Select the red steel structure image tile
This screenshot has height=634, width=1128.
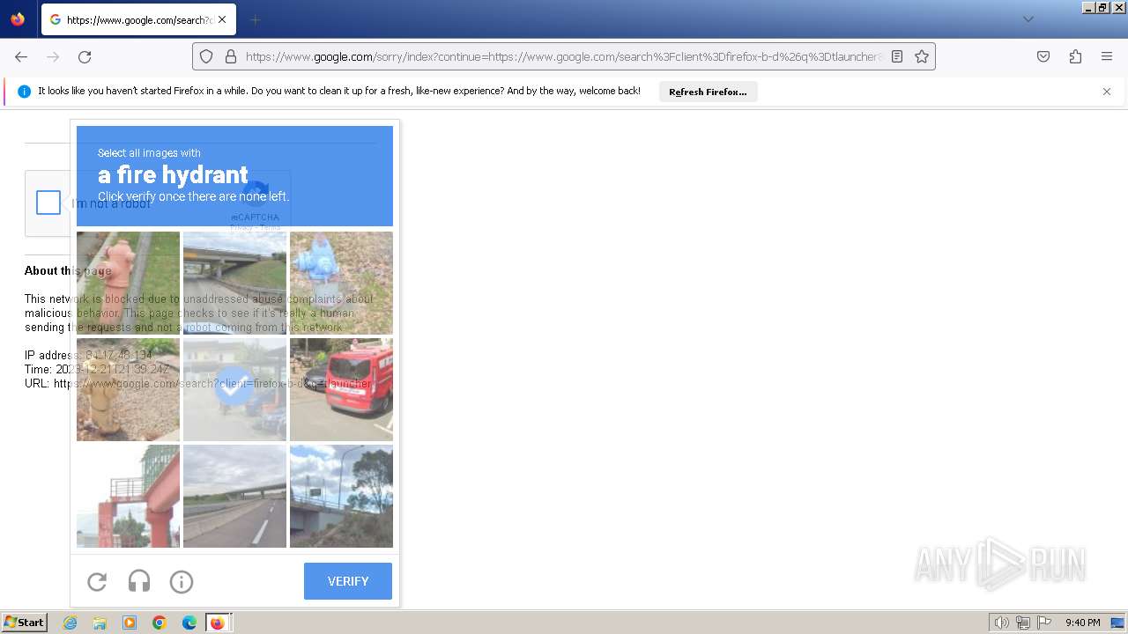coord(128,496)
